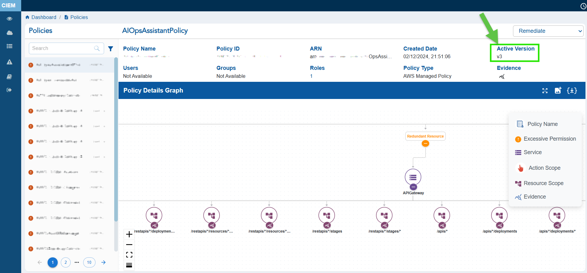587x273 pixels.
Task: Zoom in on the policy graph
Action: tap(129, 234)
